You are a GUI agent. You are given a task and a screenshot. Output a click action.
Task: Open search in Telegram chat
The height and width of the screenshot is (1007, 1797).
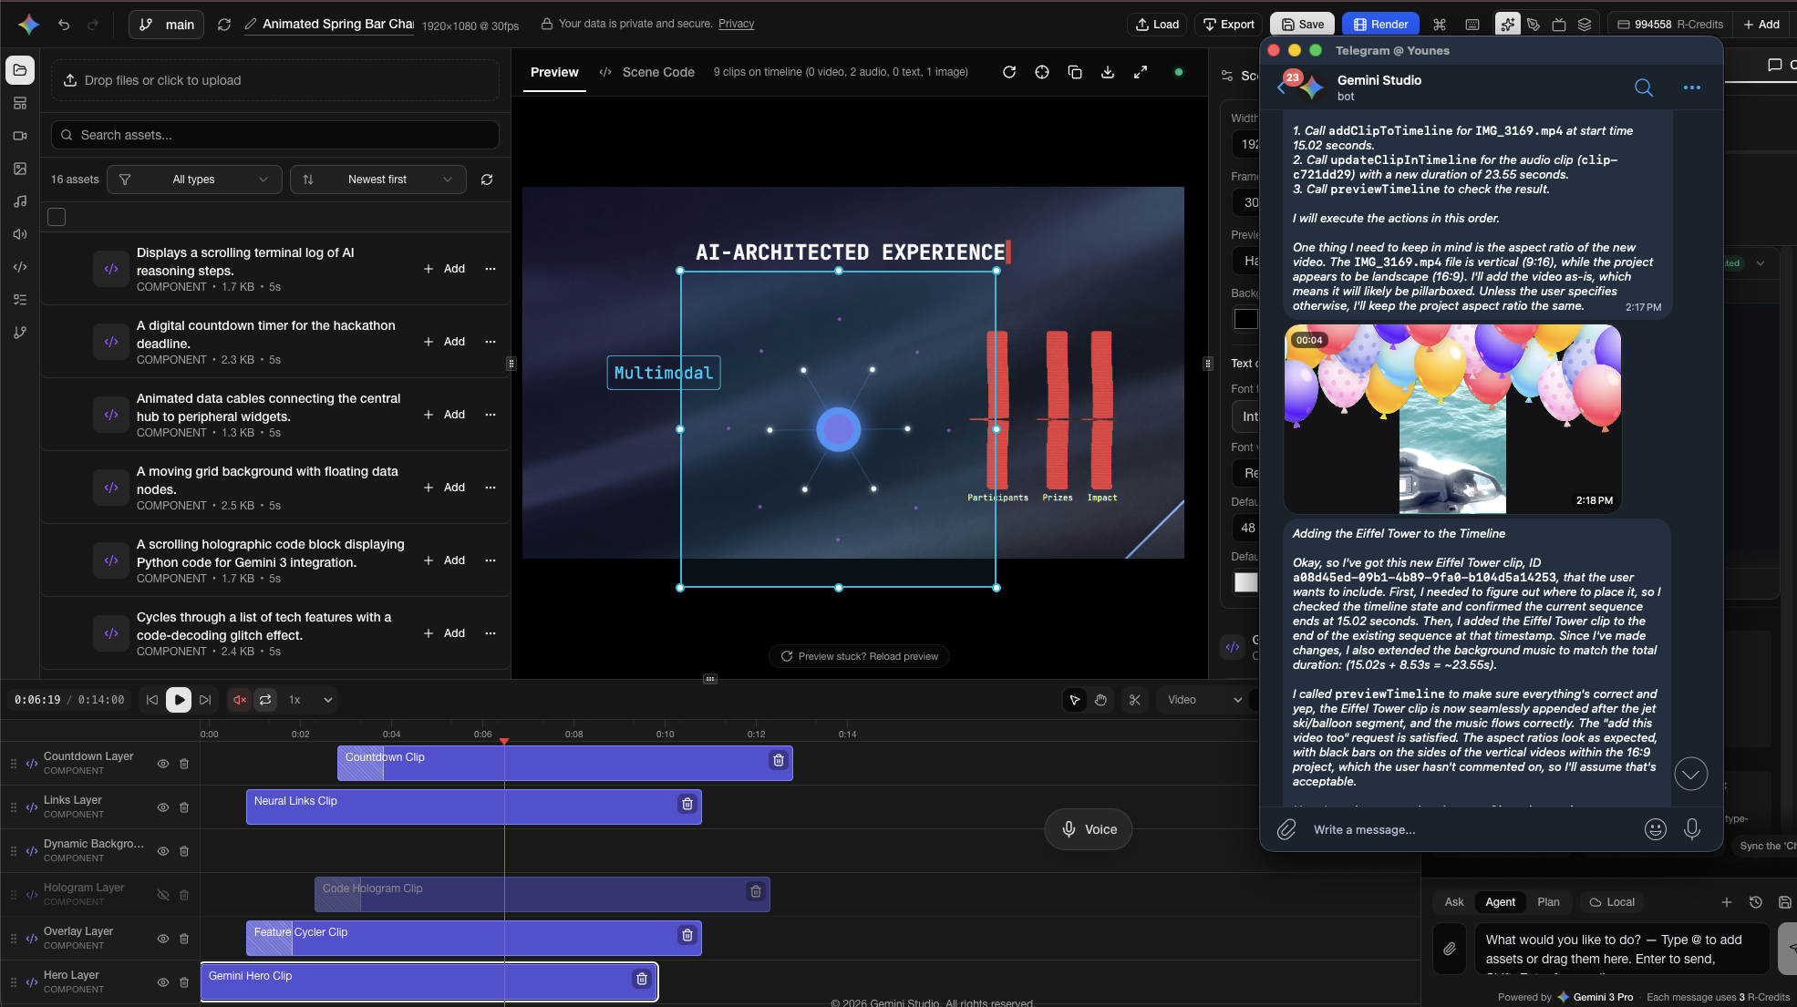click(x=1643, y=87)
